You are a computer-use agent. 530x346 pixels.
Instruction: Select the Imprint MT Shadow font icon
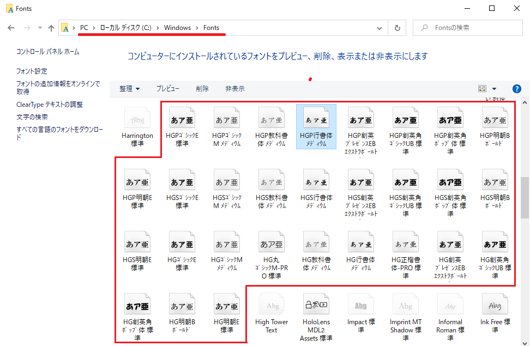tap(406, 305)
